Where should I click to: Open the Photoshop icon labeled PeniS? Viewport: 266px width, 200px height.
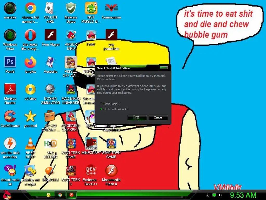tap(10, 62)
